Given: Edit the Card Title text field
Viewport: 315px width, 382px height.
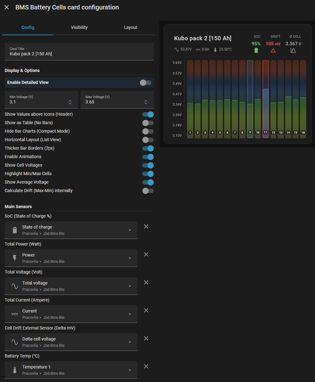Looking at the screenshot, I should click(x=79, y=54).
